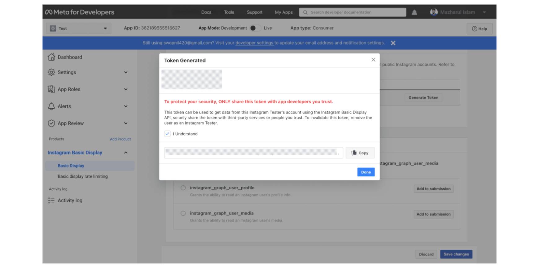Expand the Settings sidebar section
Screen dimensions: 539x272
pos(126,72)
